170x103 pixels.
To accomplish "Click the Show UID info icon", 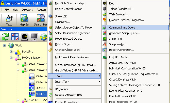I will click(x=50, y=16).
